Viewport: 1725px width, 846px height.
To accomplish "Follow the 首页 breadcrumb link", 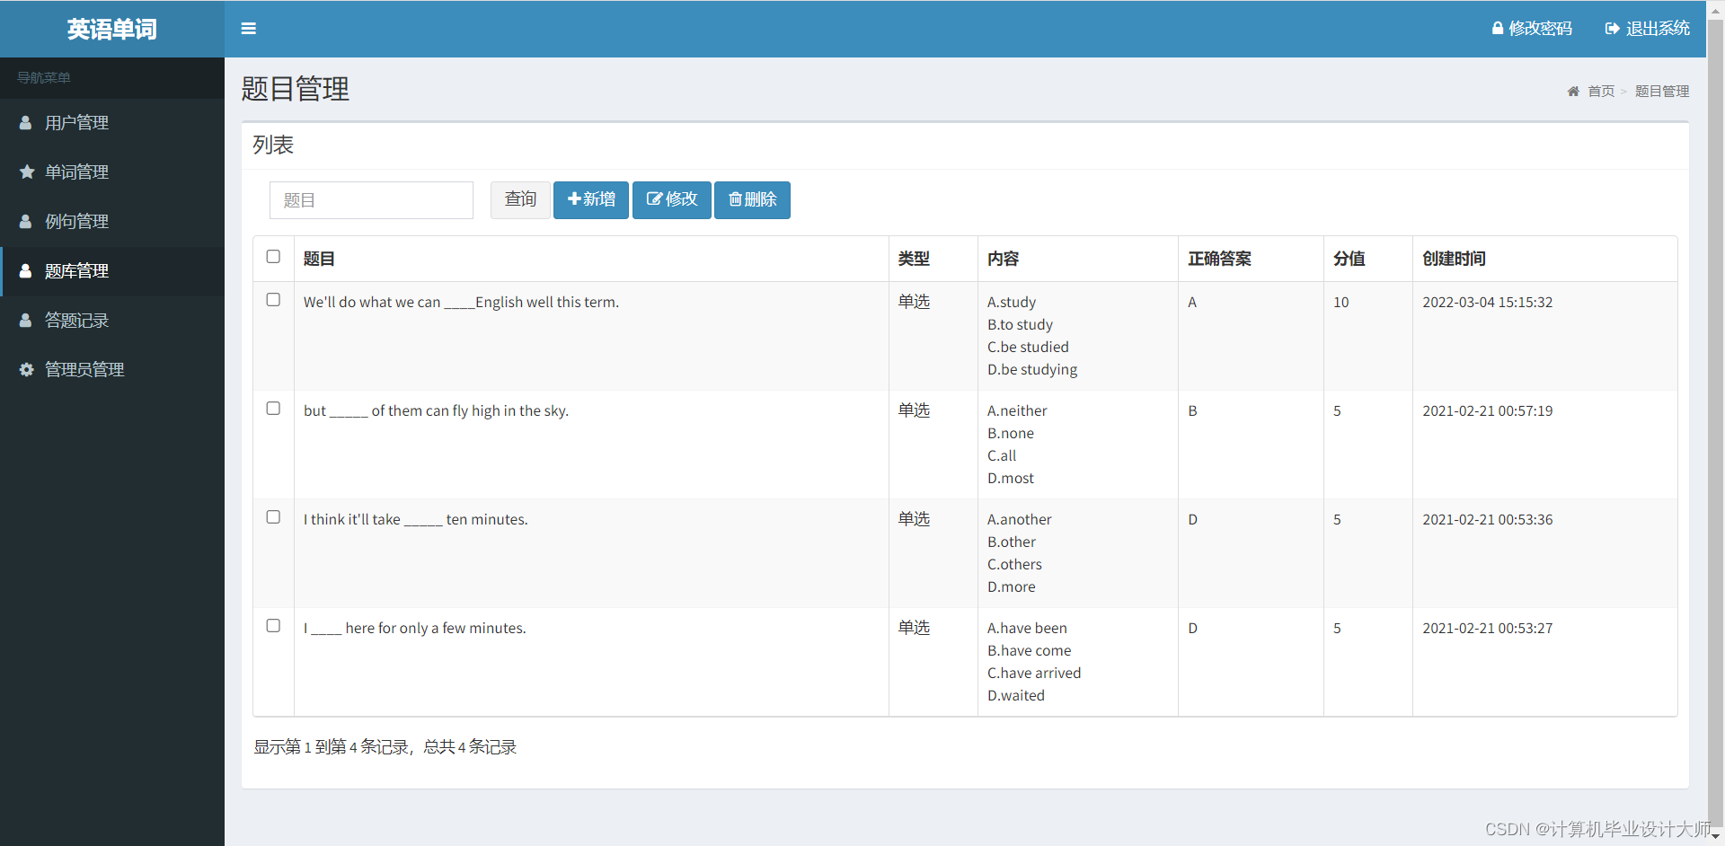I will [x=1600, y=91].
